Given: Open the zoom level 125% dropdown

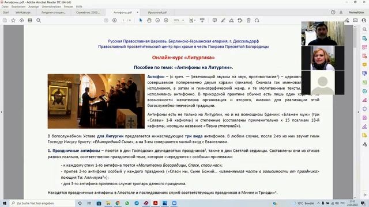Looking at the screenshot, I should coord(179,21).
